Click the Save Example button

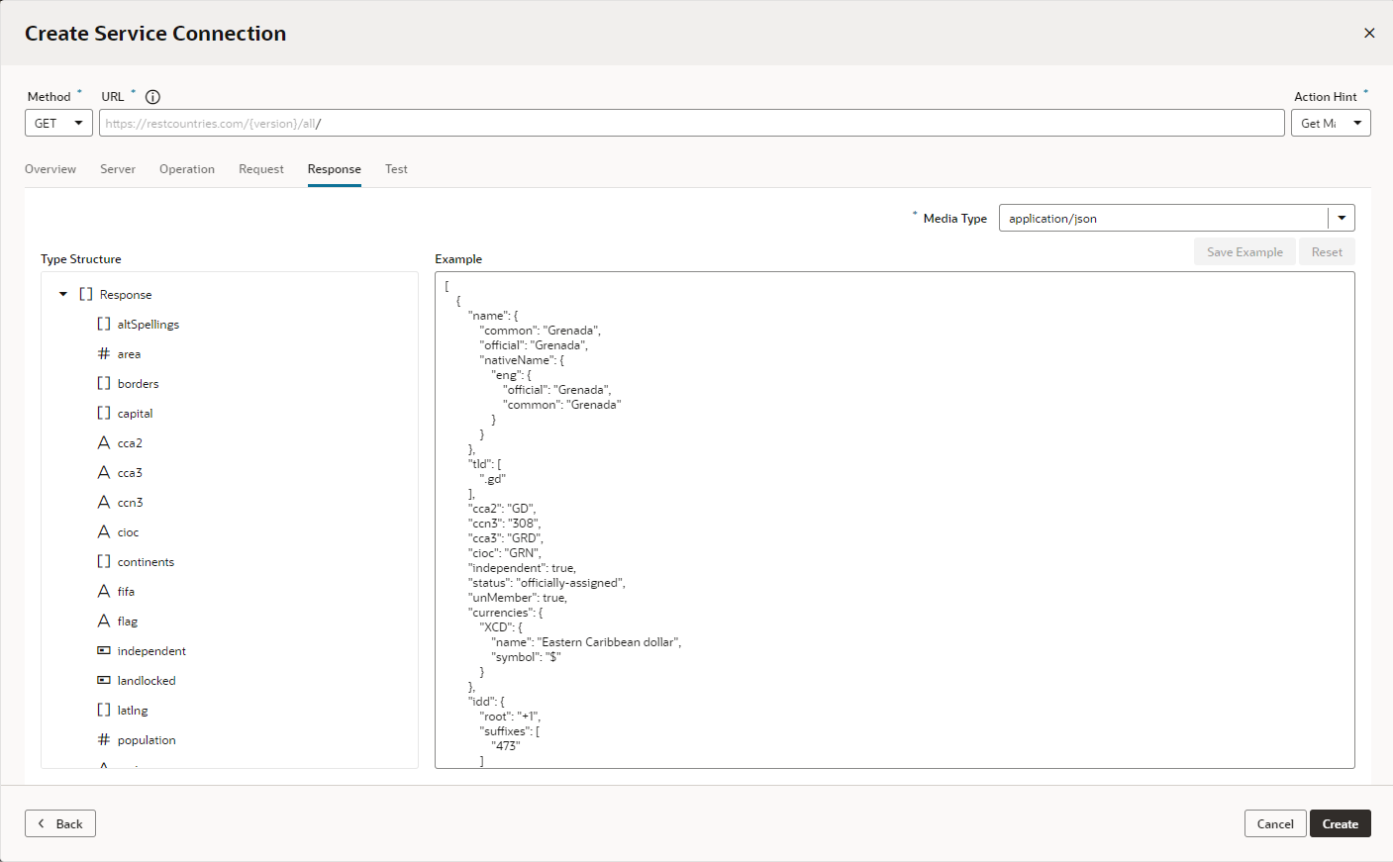point(1244,252)
